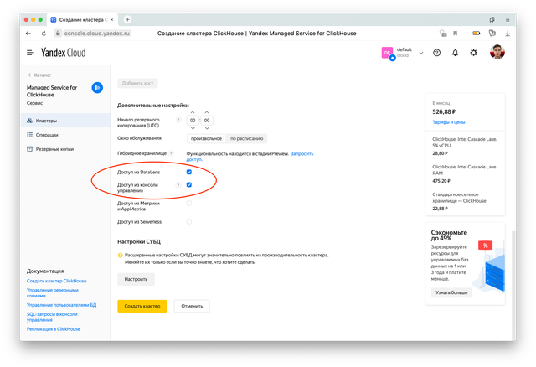Show hint for backup start time
Image resolution: width=536 pixels, height=367 pixels.
pyautogui.click(x=178, y=121)
